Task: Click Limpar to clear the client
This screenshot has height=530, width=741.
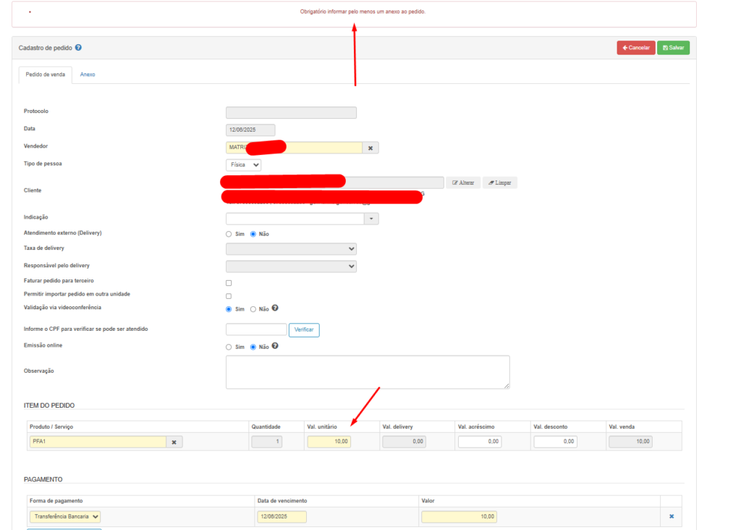Action: (499, 182)
